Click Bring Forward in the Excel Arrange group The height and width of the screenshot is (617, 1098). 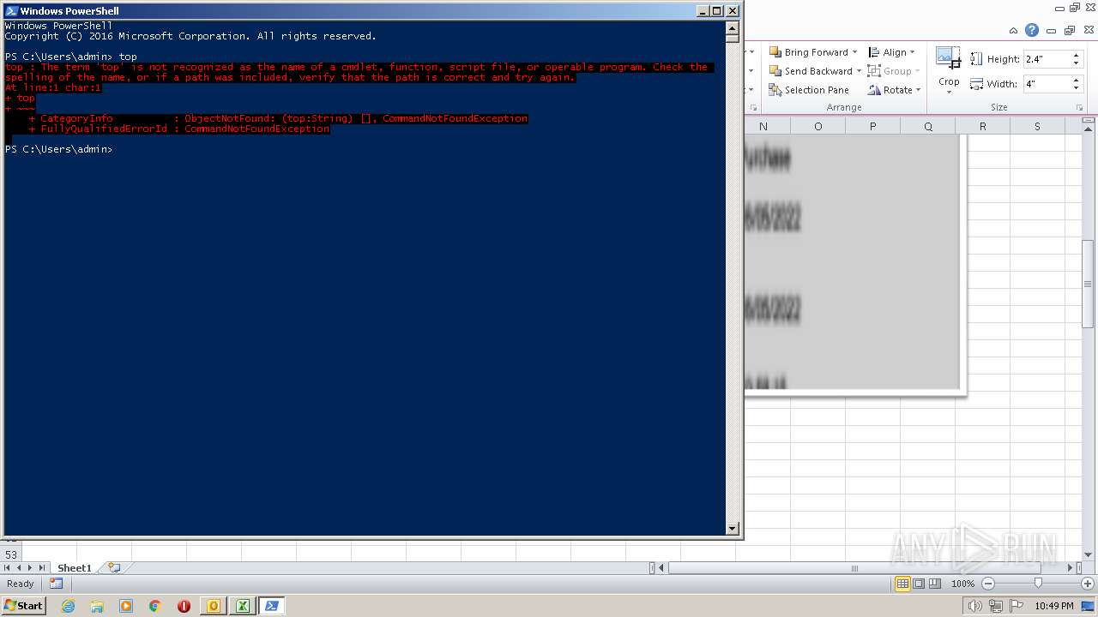808,52
